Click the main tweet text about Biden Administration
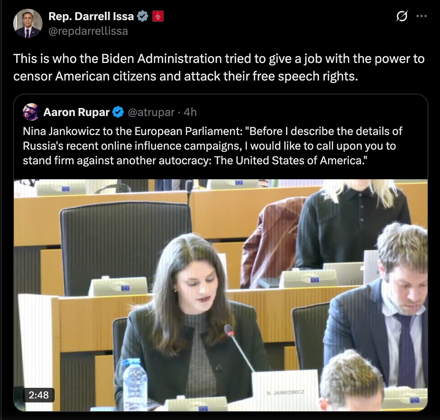The image size is (440, 420). pyautogui.click(x=219, y=67)
